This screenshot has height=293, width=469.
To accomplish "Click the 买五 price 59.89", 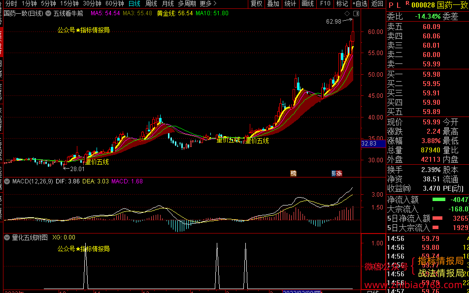I will point(432,112).
